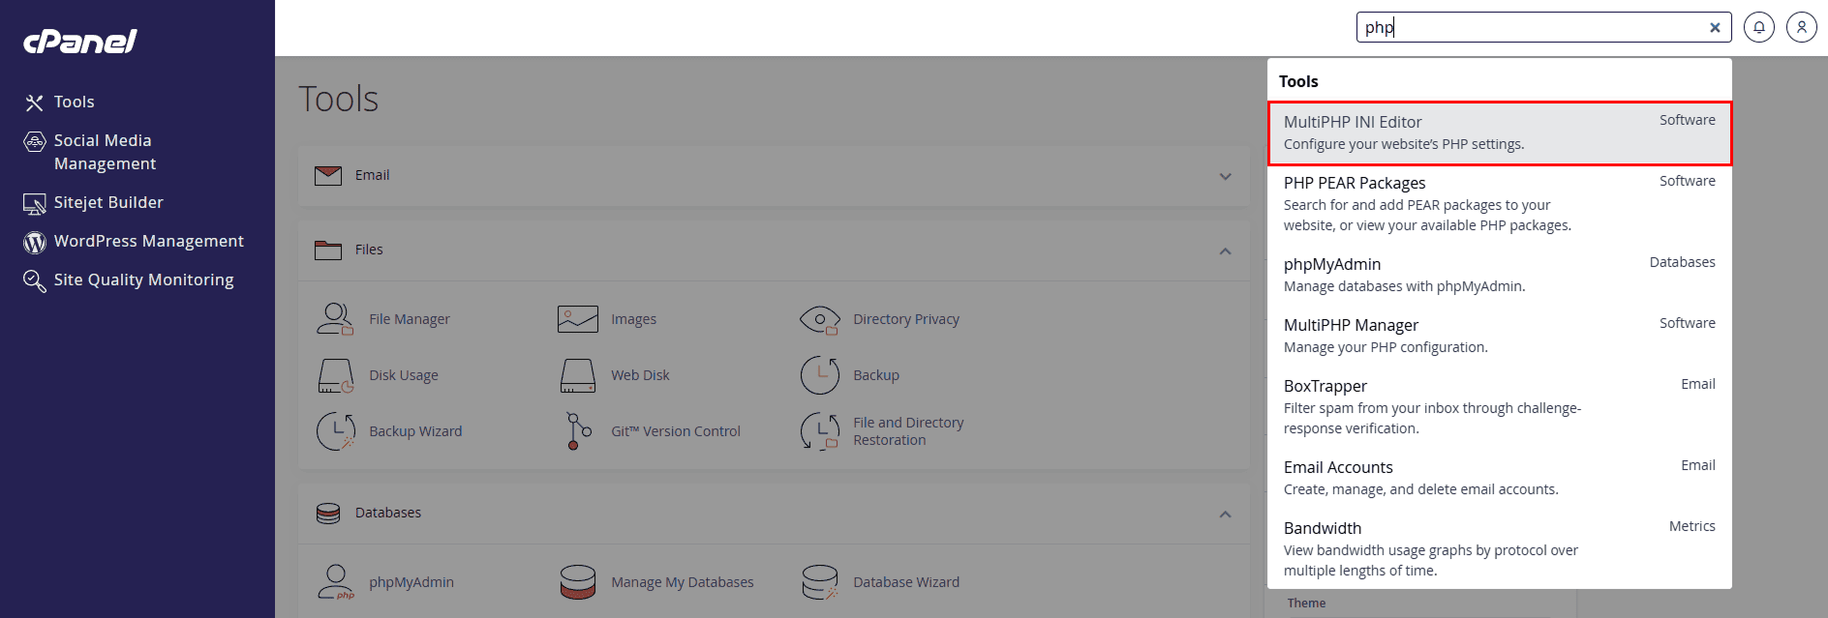Open the Backup Wizard icon
This screenshot has height=618, width=1828.
pyautogui.click(x=335, y=431)
